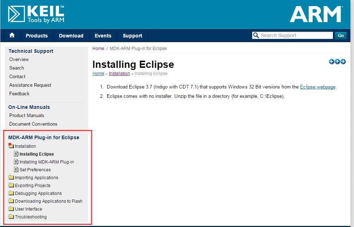Click document icon beside Set Preferences
354x227 pixels.
16,170
